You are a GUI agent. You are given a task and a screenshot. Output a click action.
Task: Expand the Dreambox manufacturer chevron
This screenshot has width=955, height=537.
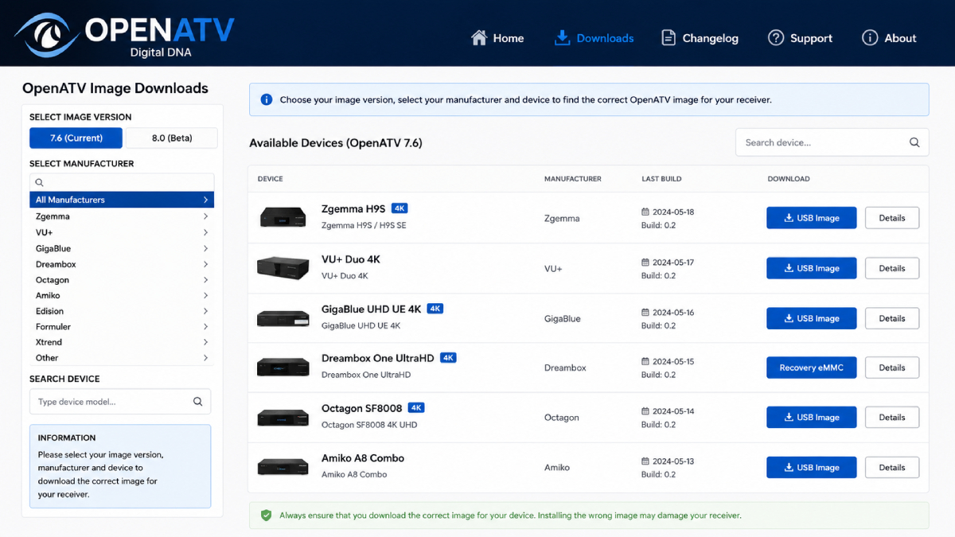click(x=205, y=264)
